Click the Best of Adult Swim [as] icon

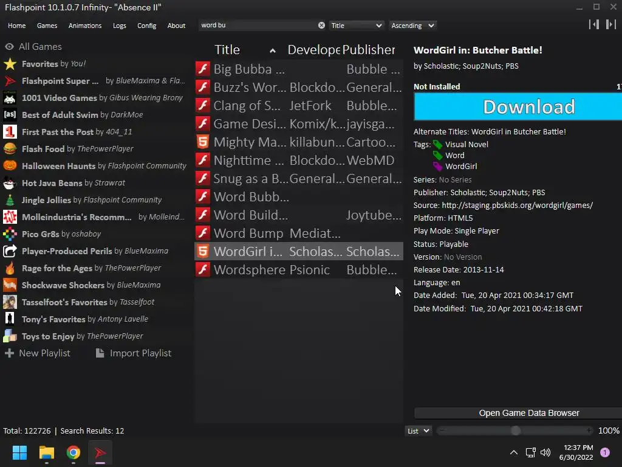pyautogui.click(x=10, y=115)
